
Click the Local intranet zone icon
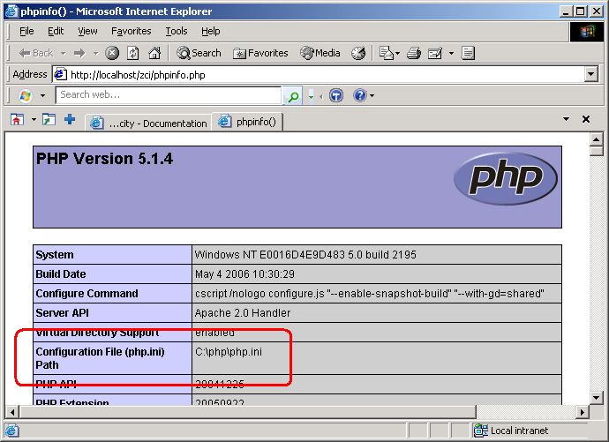tap(481, 431)
